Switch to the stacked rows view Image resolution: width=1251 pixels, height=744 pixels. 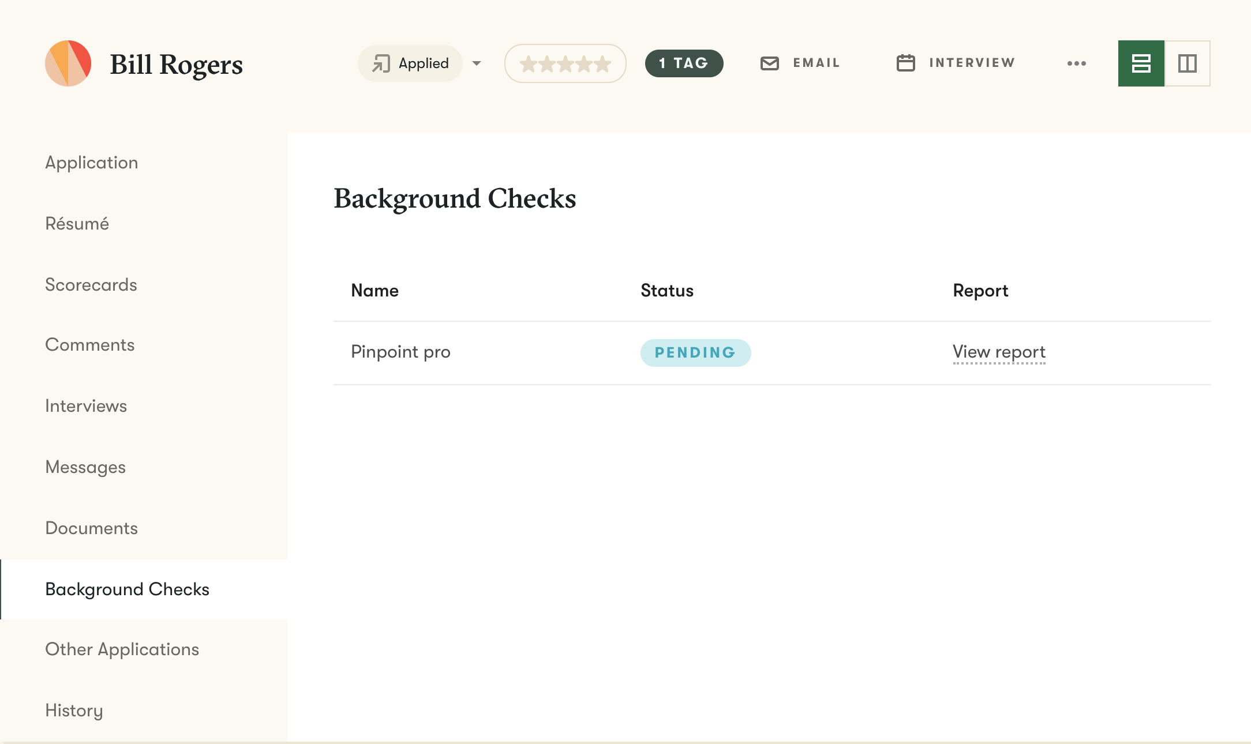point(1141,63)
